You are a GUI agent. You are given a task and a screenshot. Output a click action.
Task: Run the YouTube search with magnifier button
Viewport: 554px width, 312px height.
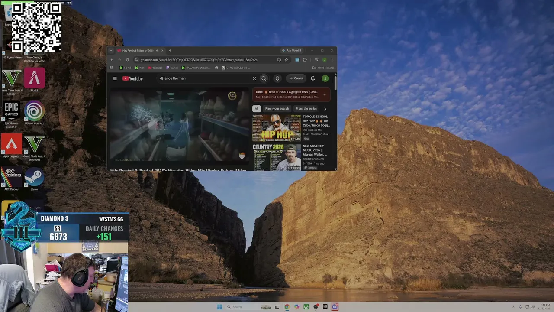(x=264, y=78)
